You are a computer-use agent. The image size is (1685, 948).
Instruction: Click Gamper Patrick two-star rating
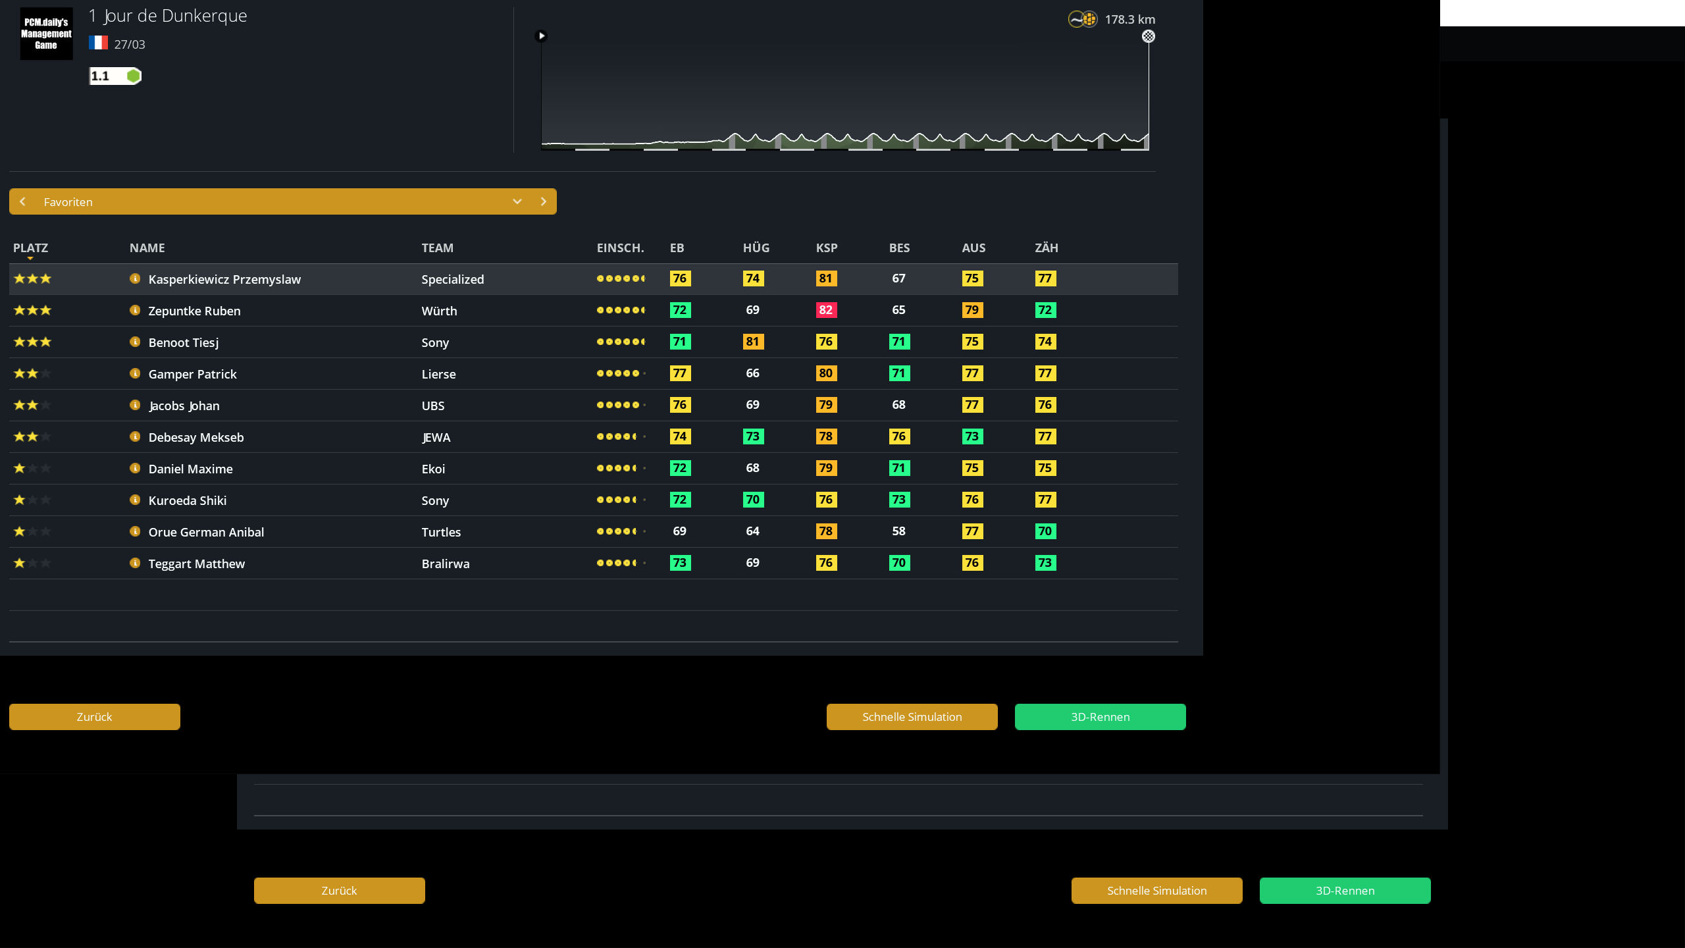click(x=32, y=373)
